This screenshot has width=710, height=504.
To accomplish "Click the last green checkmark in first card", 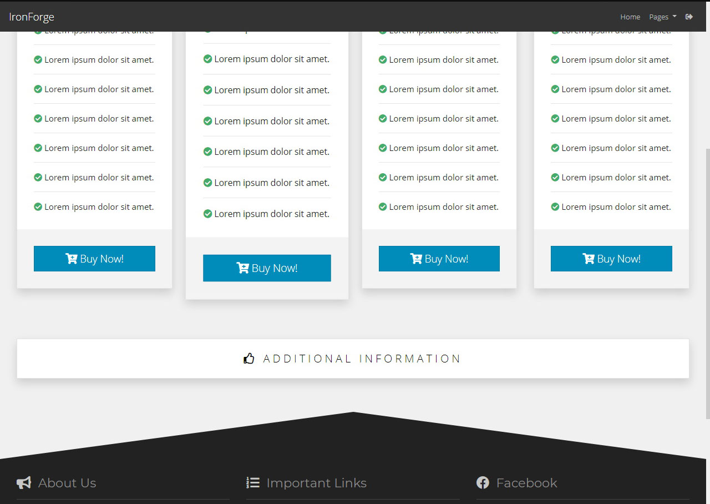I will (x=38, y=207).
